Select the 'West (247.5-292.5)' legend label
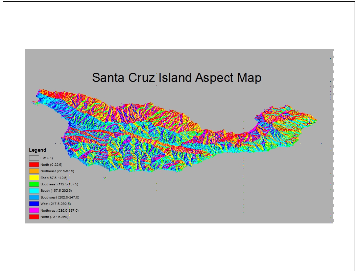357x275 pixels. (x=56, y=204)
